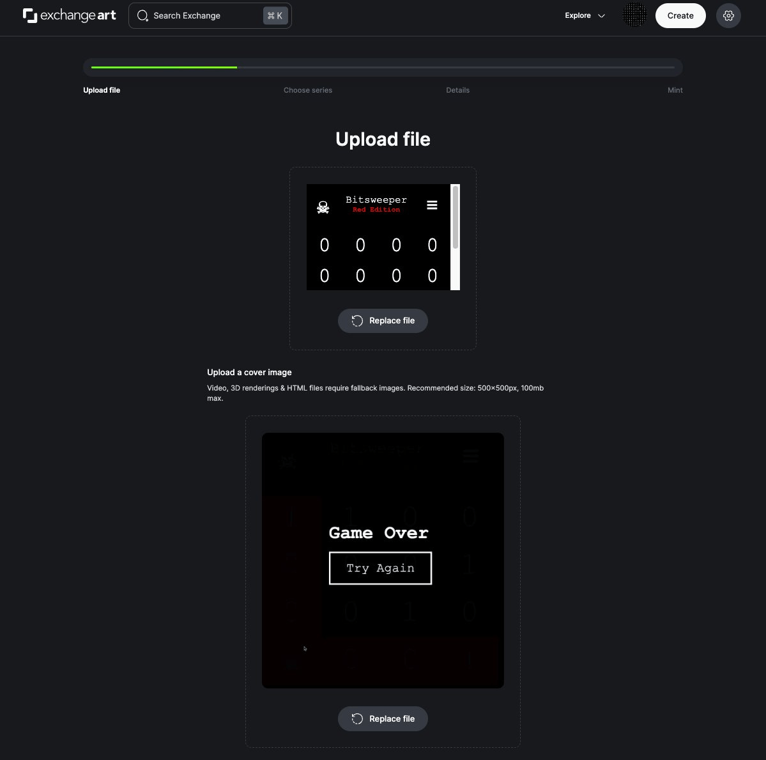Click the Create button
Screen dimensions: 766x760
coord(680,15)
